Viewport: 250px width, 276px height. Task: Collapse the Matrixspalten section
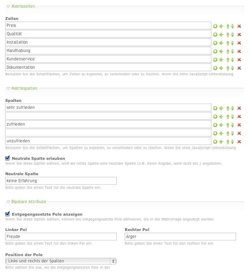point(8,88)
